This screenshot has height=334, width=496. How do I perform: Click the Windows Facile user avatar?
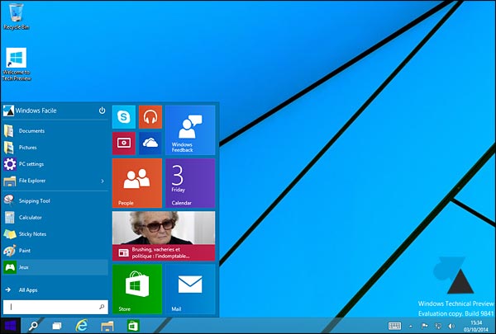click(8, 111)
